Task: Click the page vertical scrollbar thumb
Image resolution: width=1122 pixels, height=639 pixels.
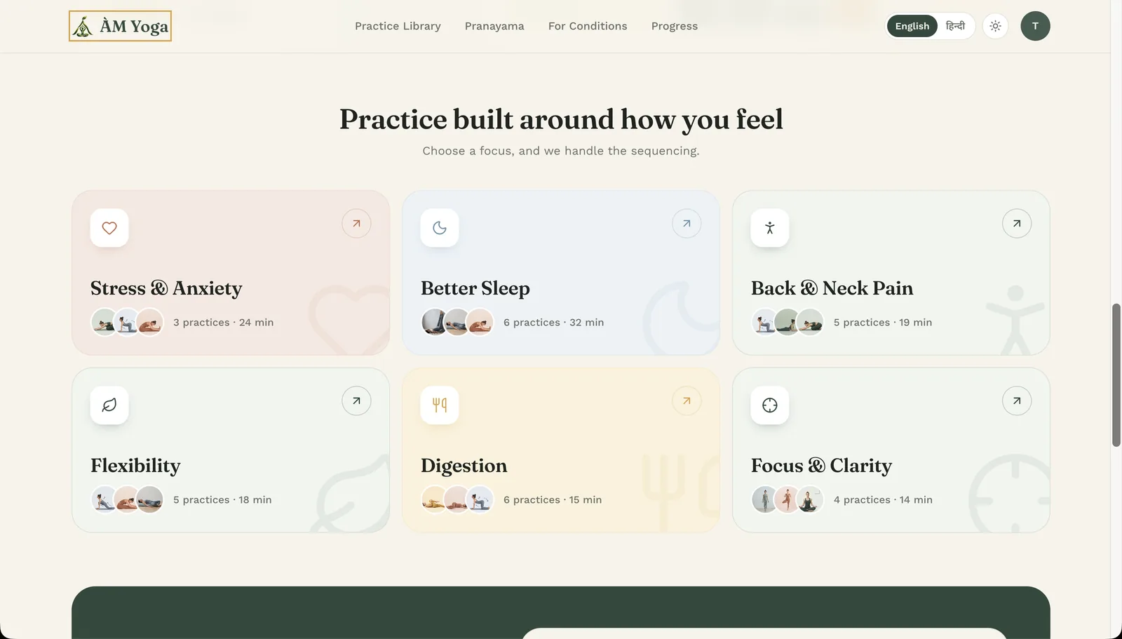Action: 1116,375
